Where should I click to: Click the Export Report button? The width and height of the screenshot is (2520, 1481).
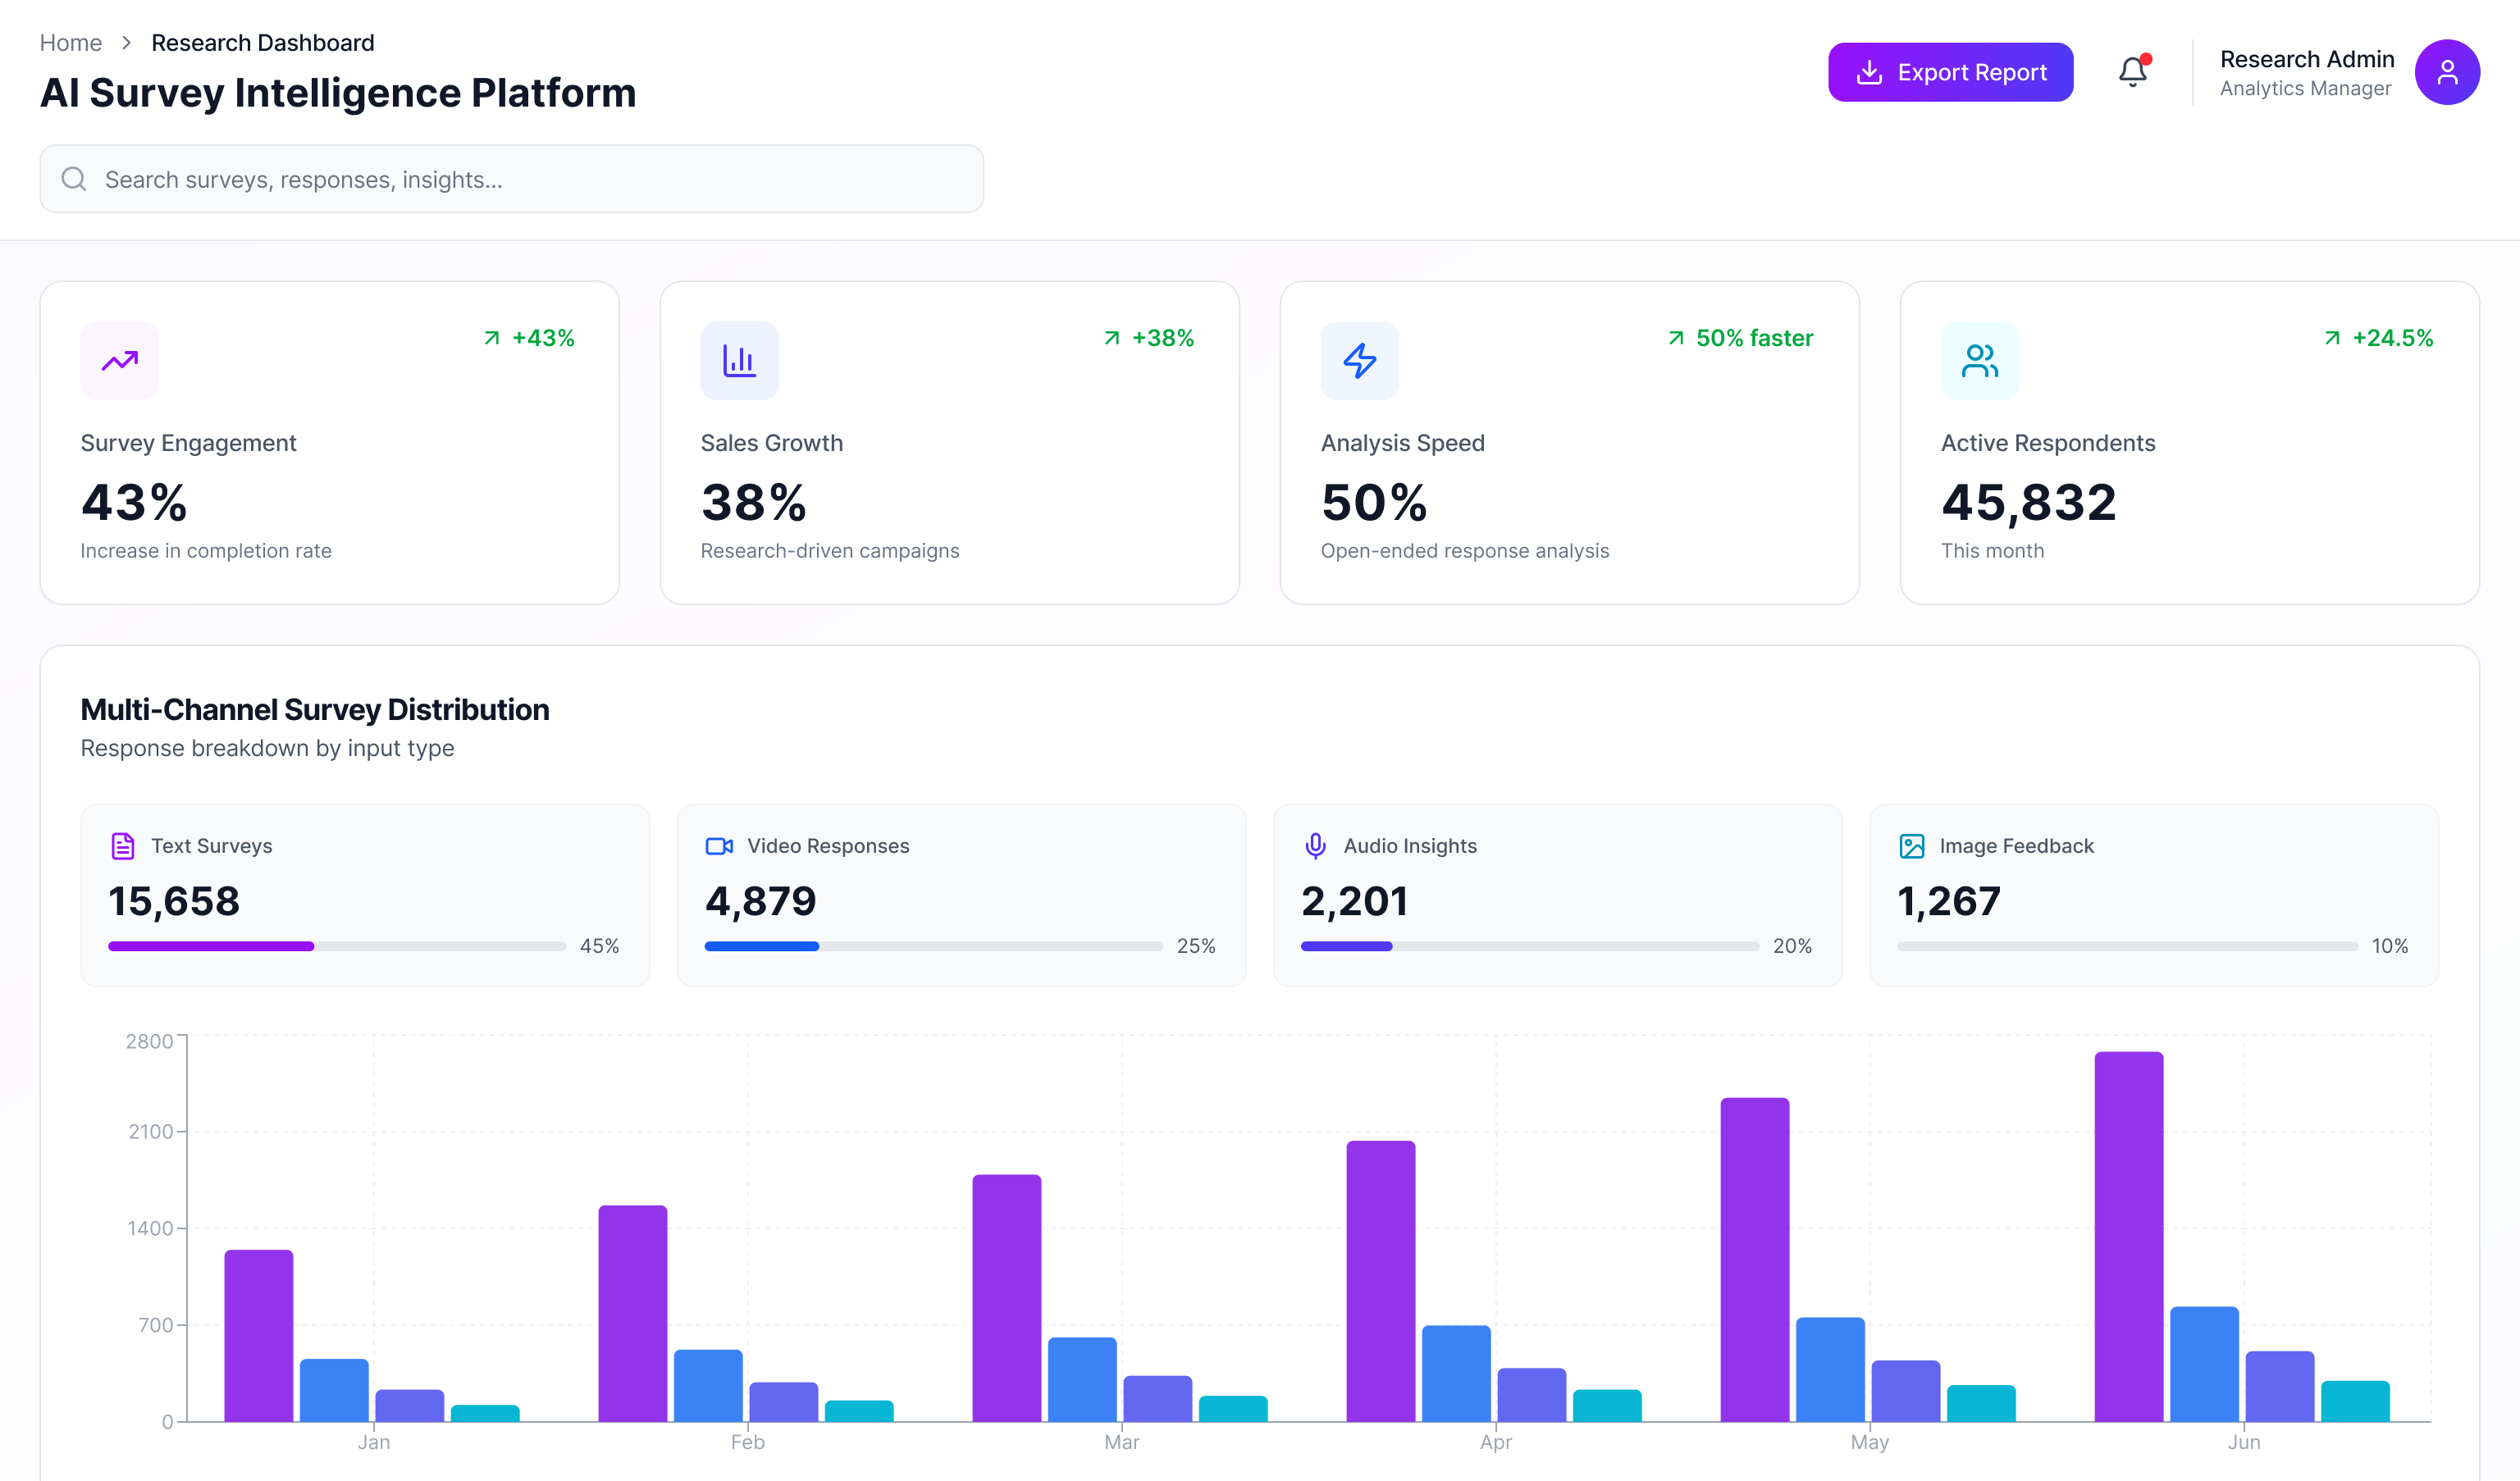tap(1950, 71)
